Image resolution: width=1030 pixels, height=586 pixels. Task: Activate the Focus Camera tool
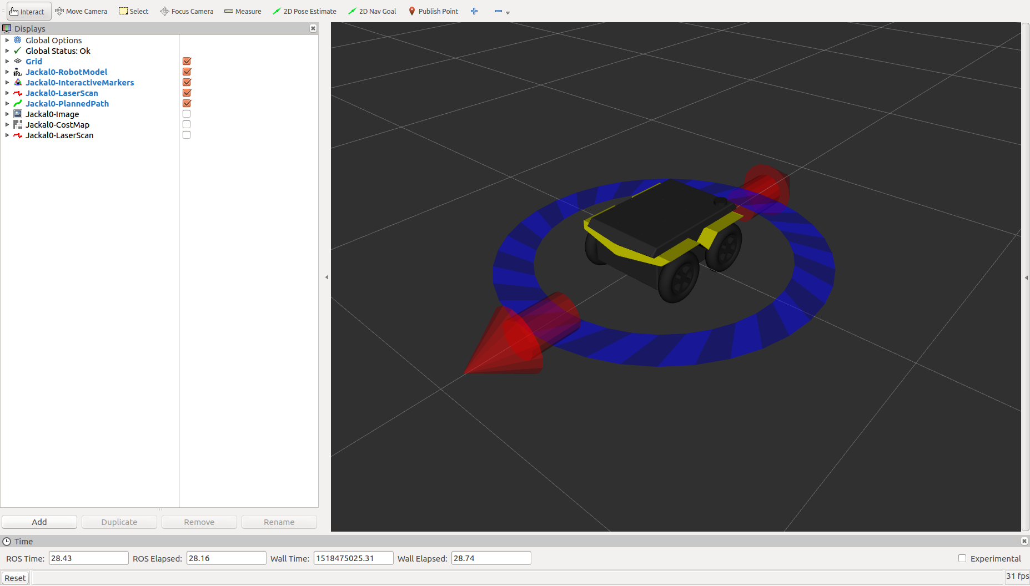187,11
